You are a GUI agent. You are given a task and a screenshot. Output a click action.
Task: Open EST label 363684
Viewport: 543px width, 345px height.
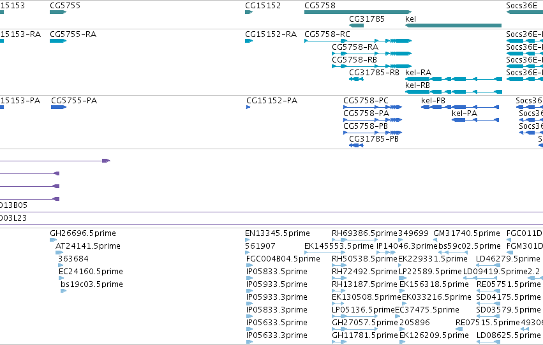[73, 259]
